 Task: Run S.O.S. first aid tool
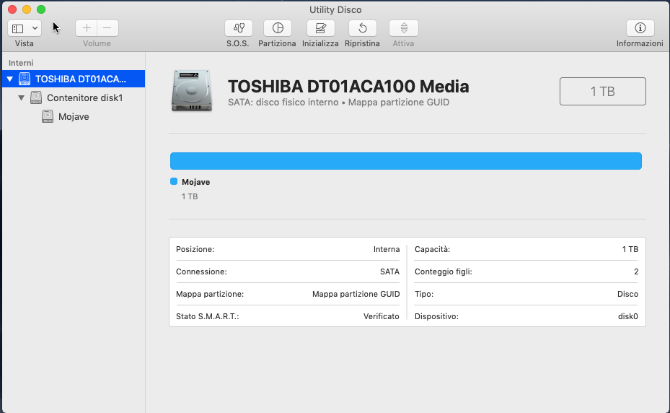click(x=239, y=28)
